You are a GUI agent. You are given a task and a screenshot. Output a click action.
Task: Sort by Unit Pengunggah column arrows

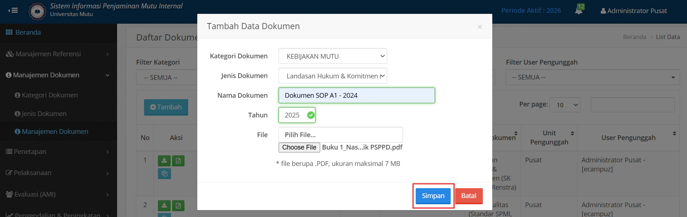572,133
